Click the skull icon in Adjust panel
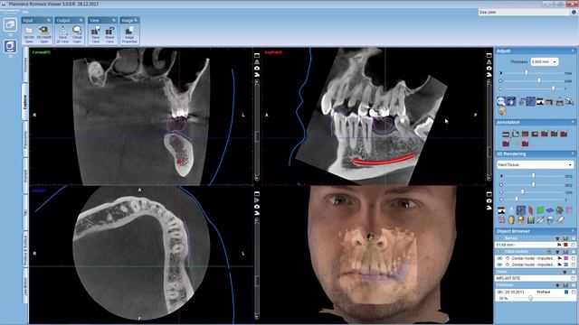 tap(501, 111)
